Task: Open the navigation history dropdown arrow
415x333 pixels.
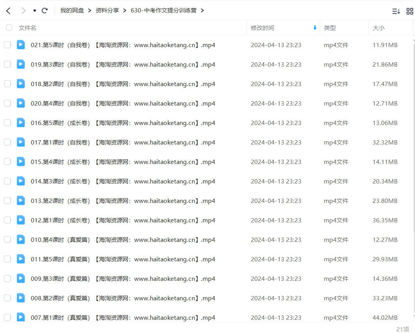Action: tap(34, 11)
